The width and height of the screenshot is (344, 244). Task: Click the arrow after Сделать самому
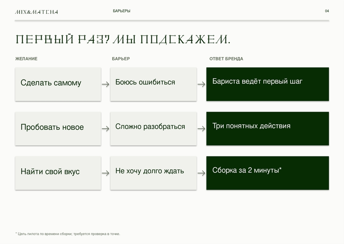(105, 84)
